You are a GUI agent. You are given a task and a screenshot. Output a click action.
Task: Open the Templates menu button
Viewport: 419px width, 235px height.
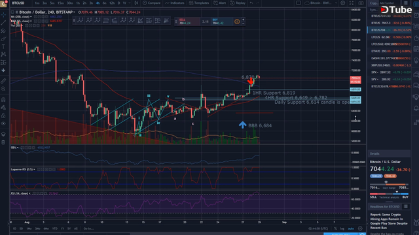pyautogui.click(x=199, y=3)
